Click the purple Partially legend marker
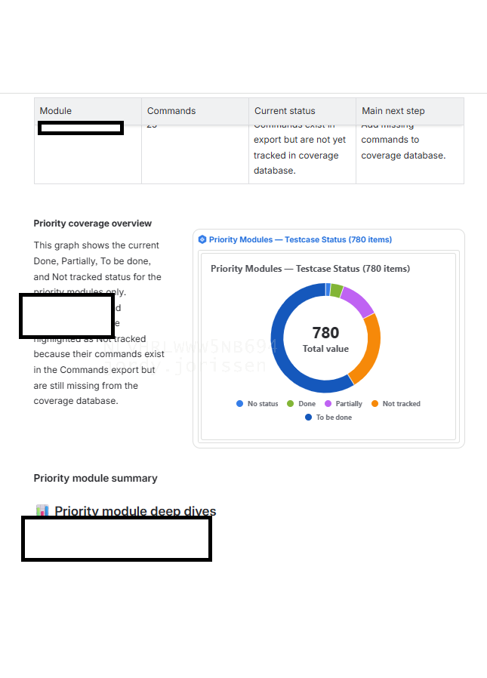Image resolution: width=487 pixels, height=678 pixels. (x=328, y=403)
